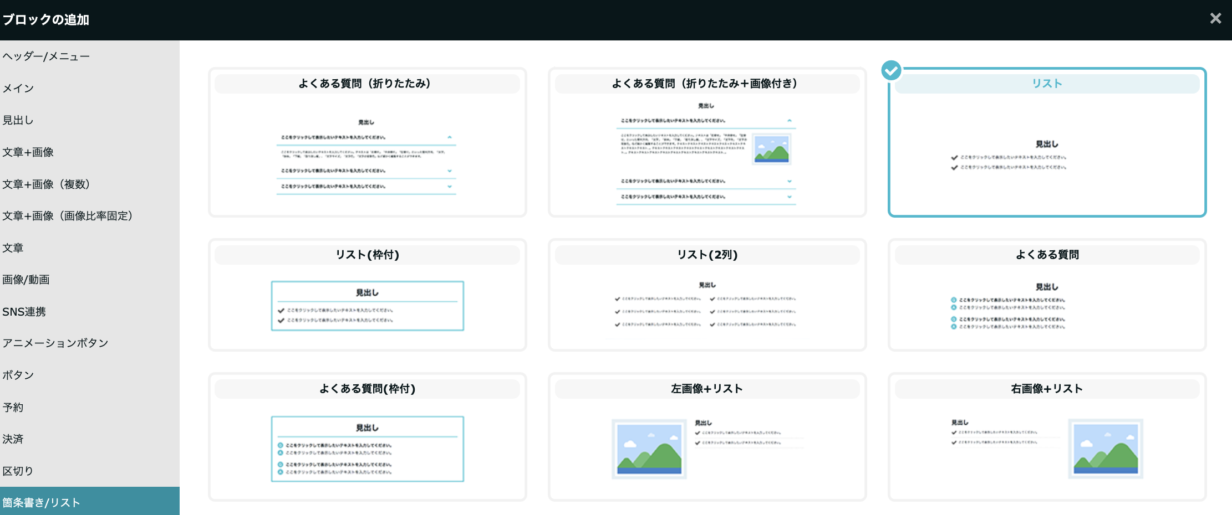Image resolution: width=1232 pixels, height=515 pixels.
Task: Open the ボタン category
Action: click(90, 375)
